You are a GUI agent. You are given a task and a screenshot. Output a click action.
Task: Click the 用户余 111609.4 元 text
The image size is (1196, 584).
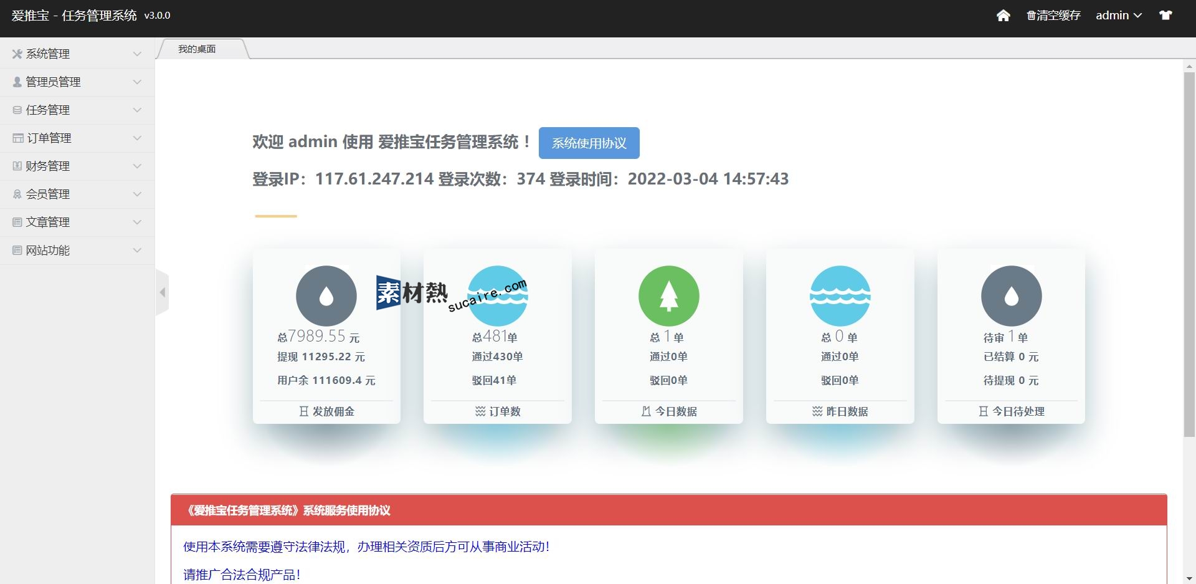tap(326, 380)
